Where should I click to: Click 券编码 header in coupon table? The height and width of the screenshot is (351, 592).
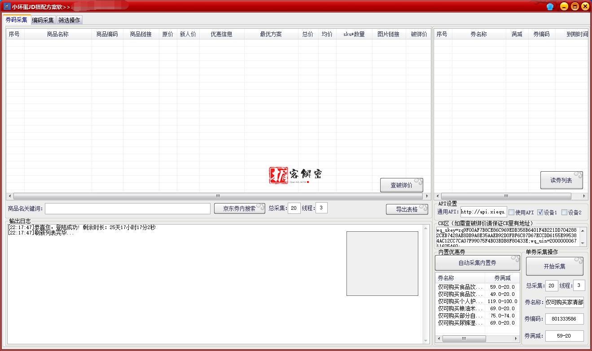(x=542, y=34)
